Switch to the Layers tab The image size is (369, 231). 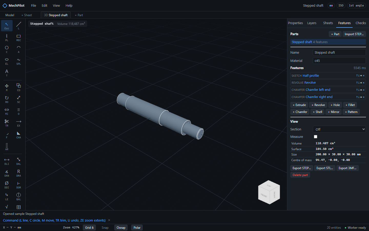[x=312, y=23]
